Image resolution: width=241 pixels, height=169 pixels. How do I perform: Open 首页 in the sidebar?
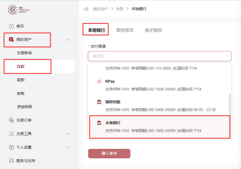pyautogui.click(x=20, y=26)
